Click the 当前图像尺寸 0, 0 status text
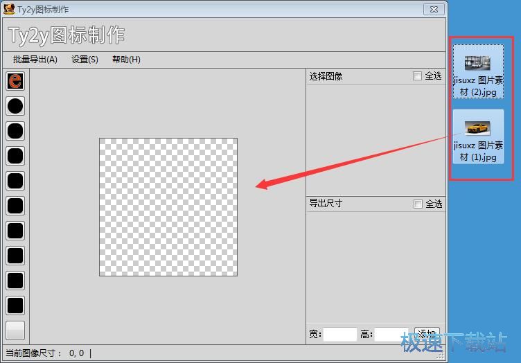Image resolution: width=521 pixels, height=363 pixels. pos(45,353)
